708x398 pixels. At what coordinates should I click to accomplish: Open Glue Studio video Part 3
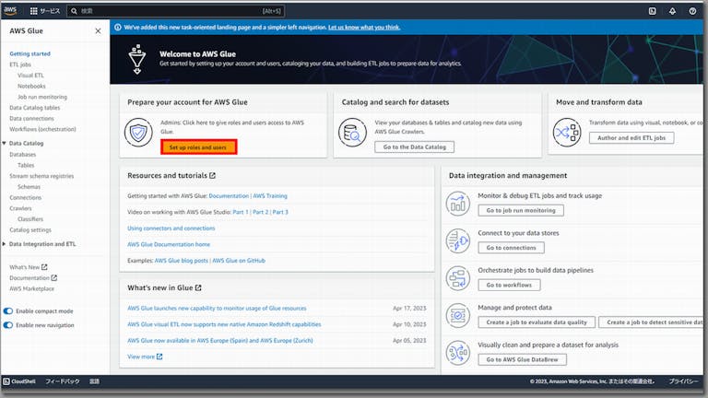click(x=280, y=212)
